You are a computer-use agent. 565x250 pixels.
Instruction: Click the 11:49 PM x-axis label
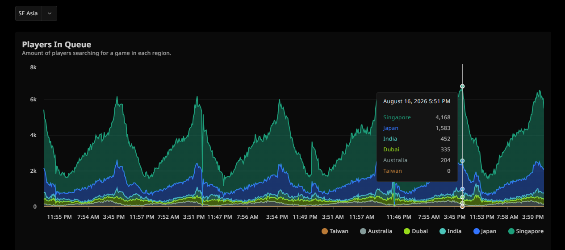[x=306, y=217]
